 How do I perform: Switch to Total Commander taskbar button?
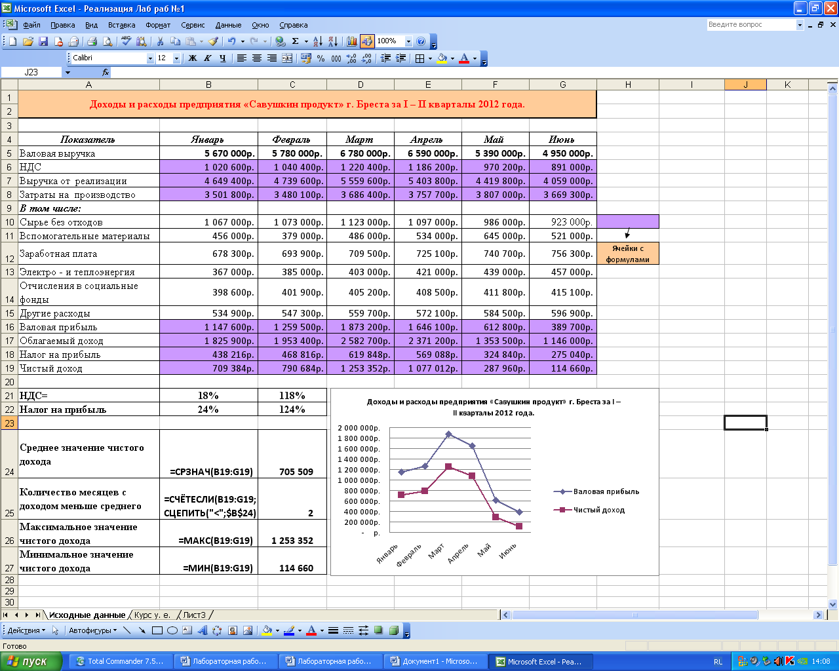[x=121, y=661]
